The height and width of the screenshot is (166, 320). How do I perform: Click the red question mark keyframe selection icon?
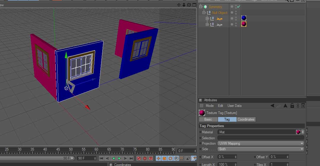pyautogui.click(x=151, y=159)
